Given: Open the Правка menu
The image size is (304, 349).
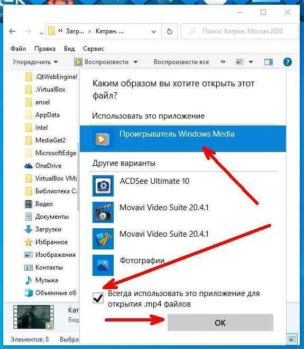Looking at the screenshot, I should tap(45, 49).
